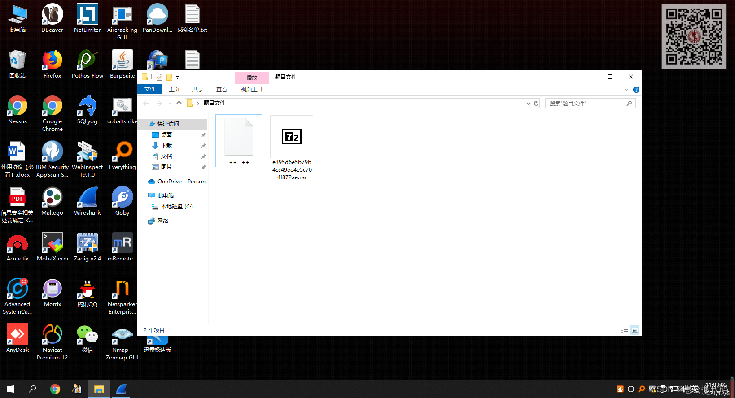Open the Pothos Flow shortcut

(87, 64)
